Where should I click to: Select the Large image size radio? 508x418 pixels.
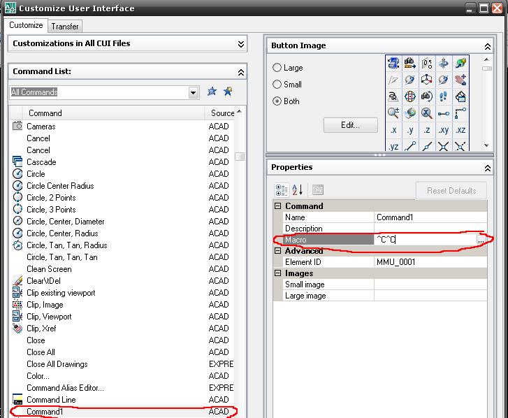pyautogui.click(x=277, y=67)
